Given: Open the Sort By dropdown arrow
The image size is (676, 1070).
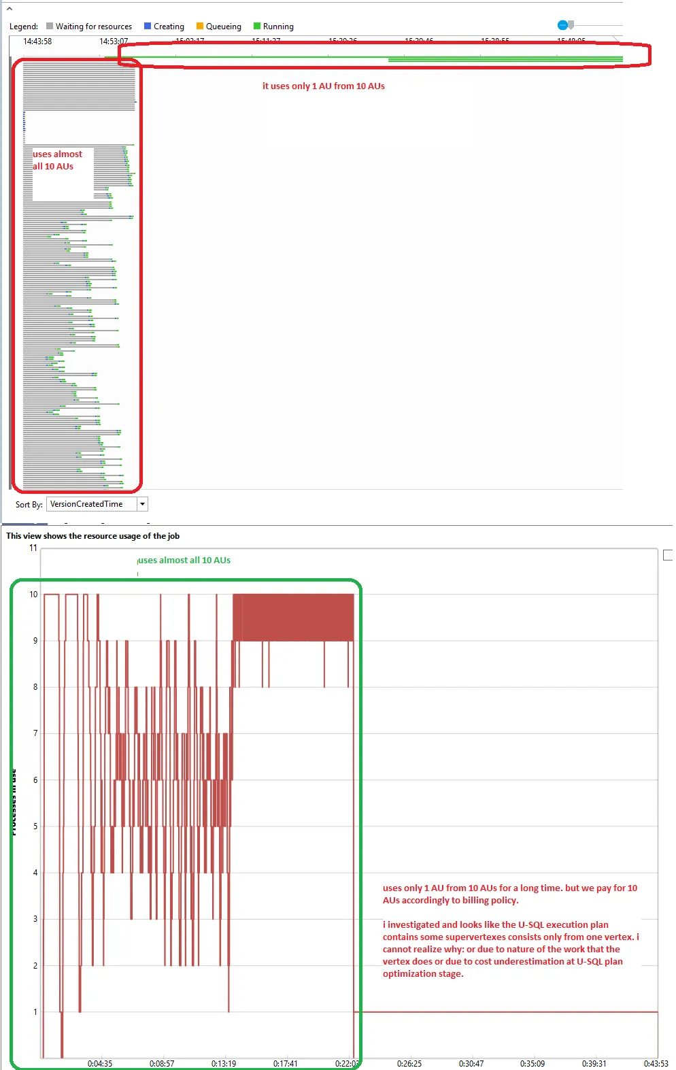Looking at the screenshot, I should click(142, 504).
